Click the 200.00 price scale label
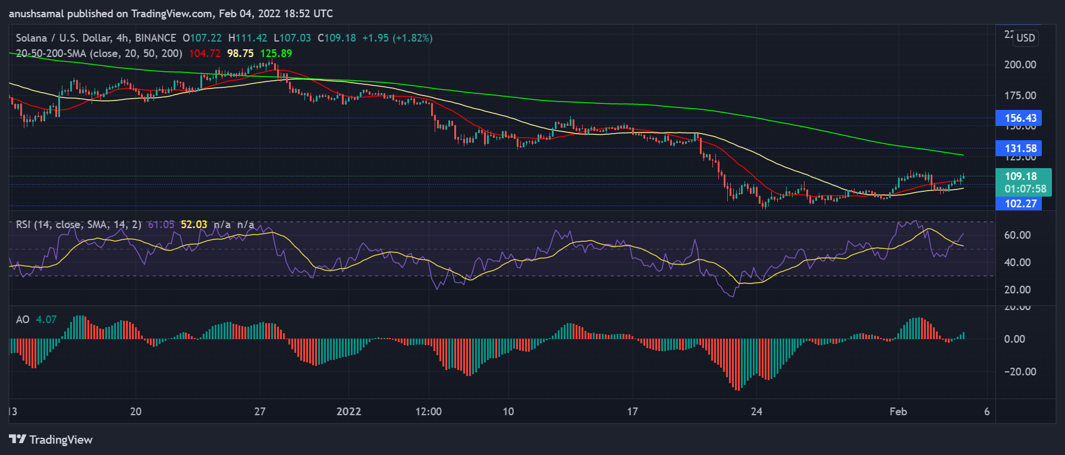Viewport: 1065px width, 455px height. pyautogui.click(x=1020, y=65)
